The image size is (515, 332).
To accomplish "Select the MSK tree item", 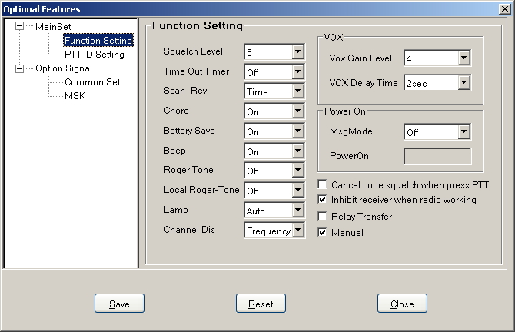I will 75,96.
